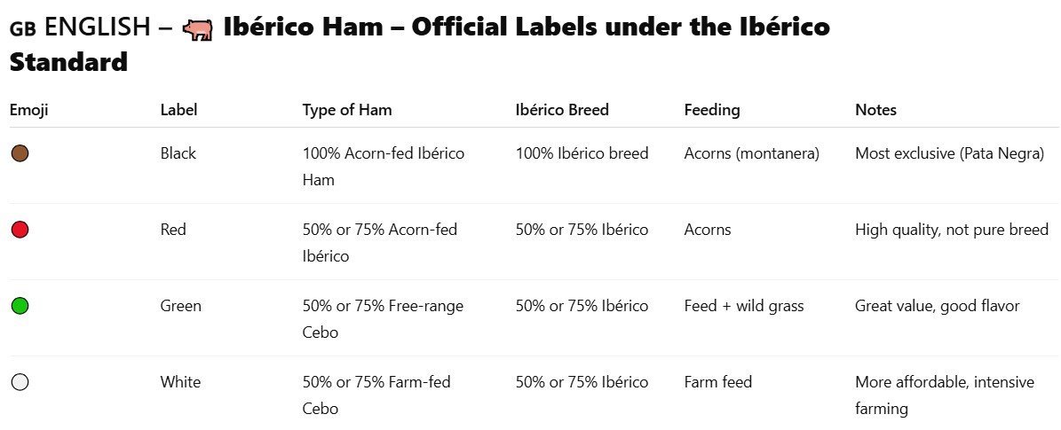
Task: Click the Most exclusive (Pata Negra) note
Action: pos(950,153)
